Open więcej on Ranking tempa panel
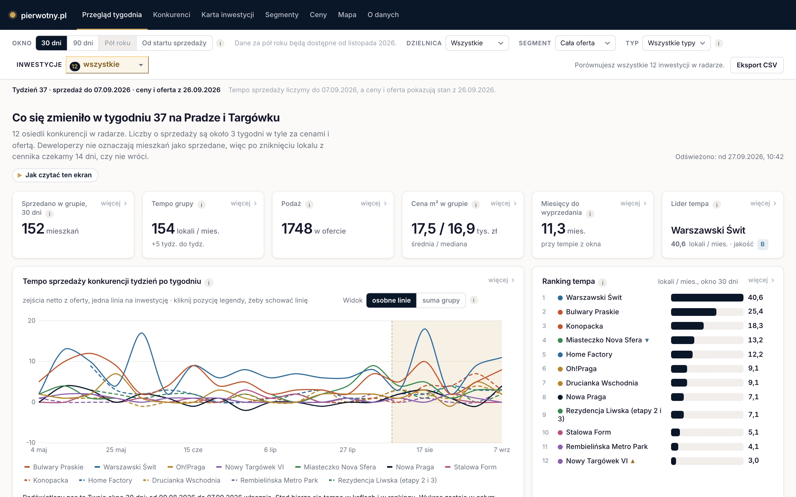The image size is (796, 497). (x=761, y=280)
